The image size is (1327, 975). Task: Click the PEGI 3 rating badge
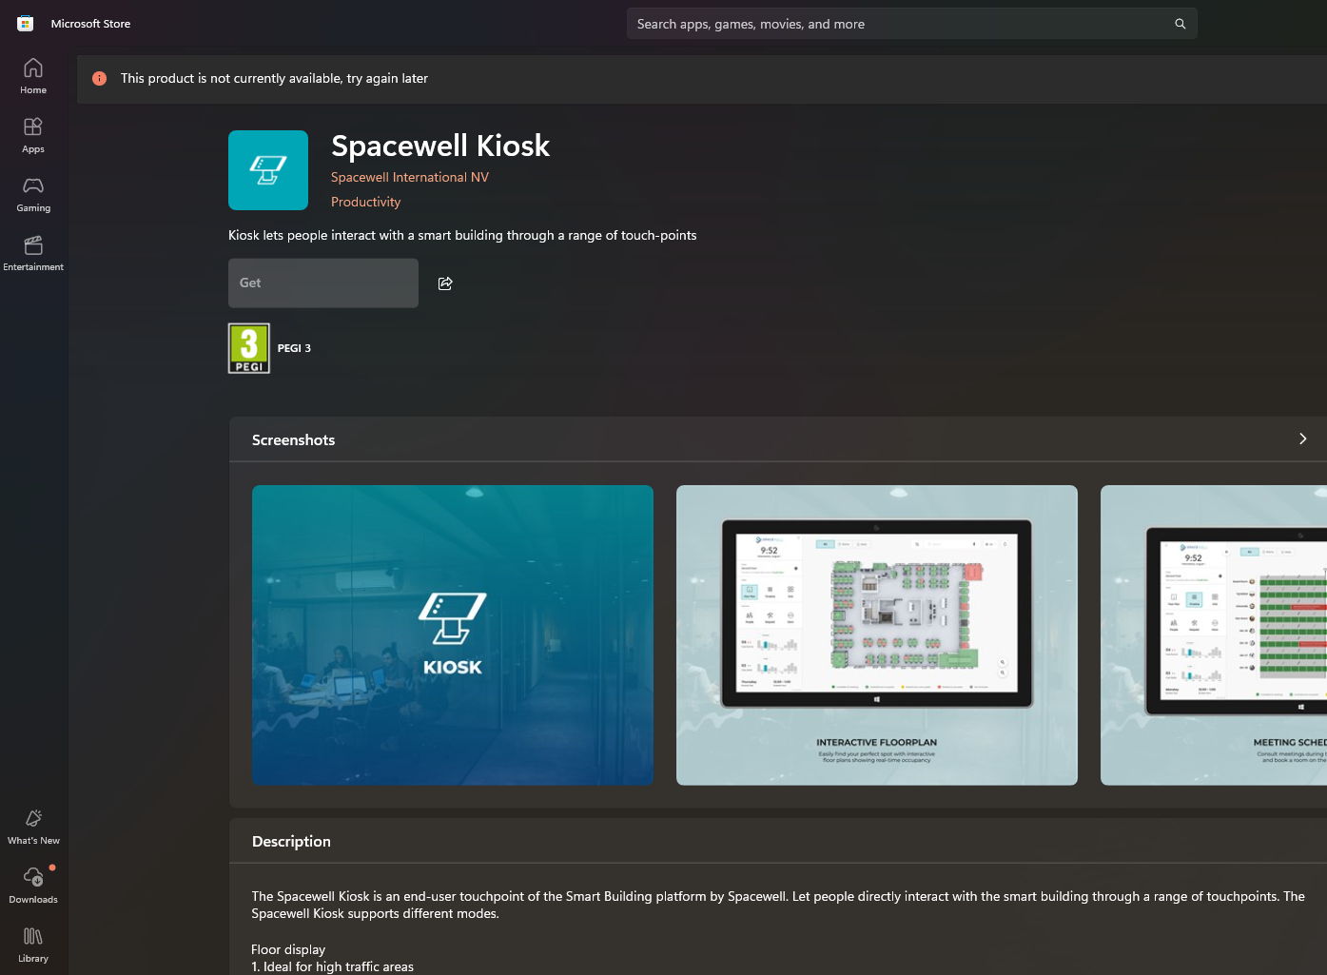249,348
